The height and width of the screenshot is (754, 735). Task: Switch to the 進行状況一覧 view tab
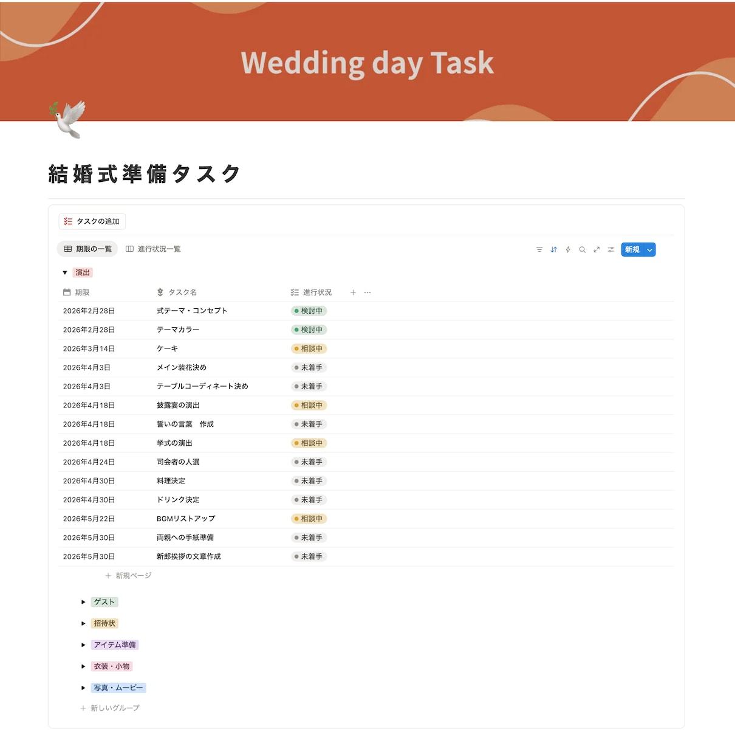point(153,249)
